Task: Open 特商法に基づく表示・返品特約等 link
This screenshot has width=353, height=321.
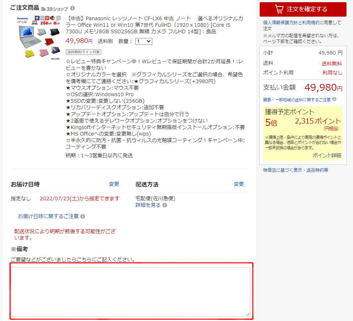Action: point(295,170)
